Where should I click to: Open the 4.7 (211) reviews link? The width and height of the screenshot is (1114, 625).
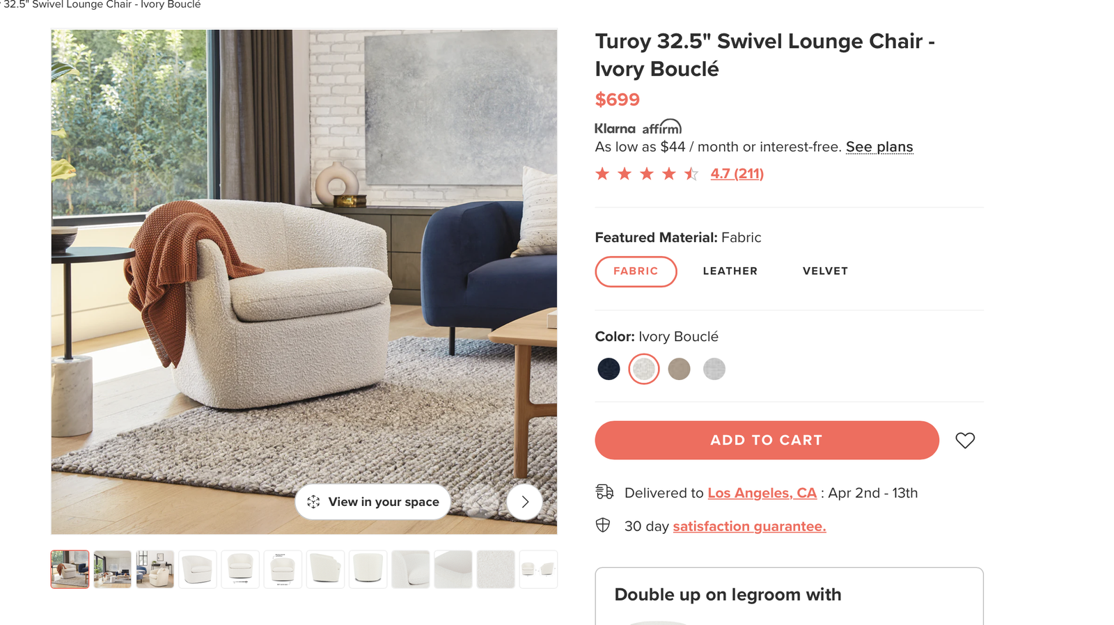[737, 174]
